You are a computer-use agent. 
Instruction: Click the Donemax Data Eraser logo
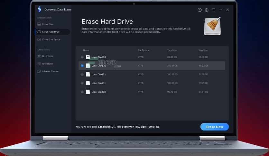pyautogui.click(x=40, y=9)
